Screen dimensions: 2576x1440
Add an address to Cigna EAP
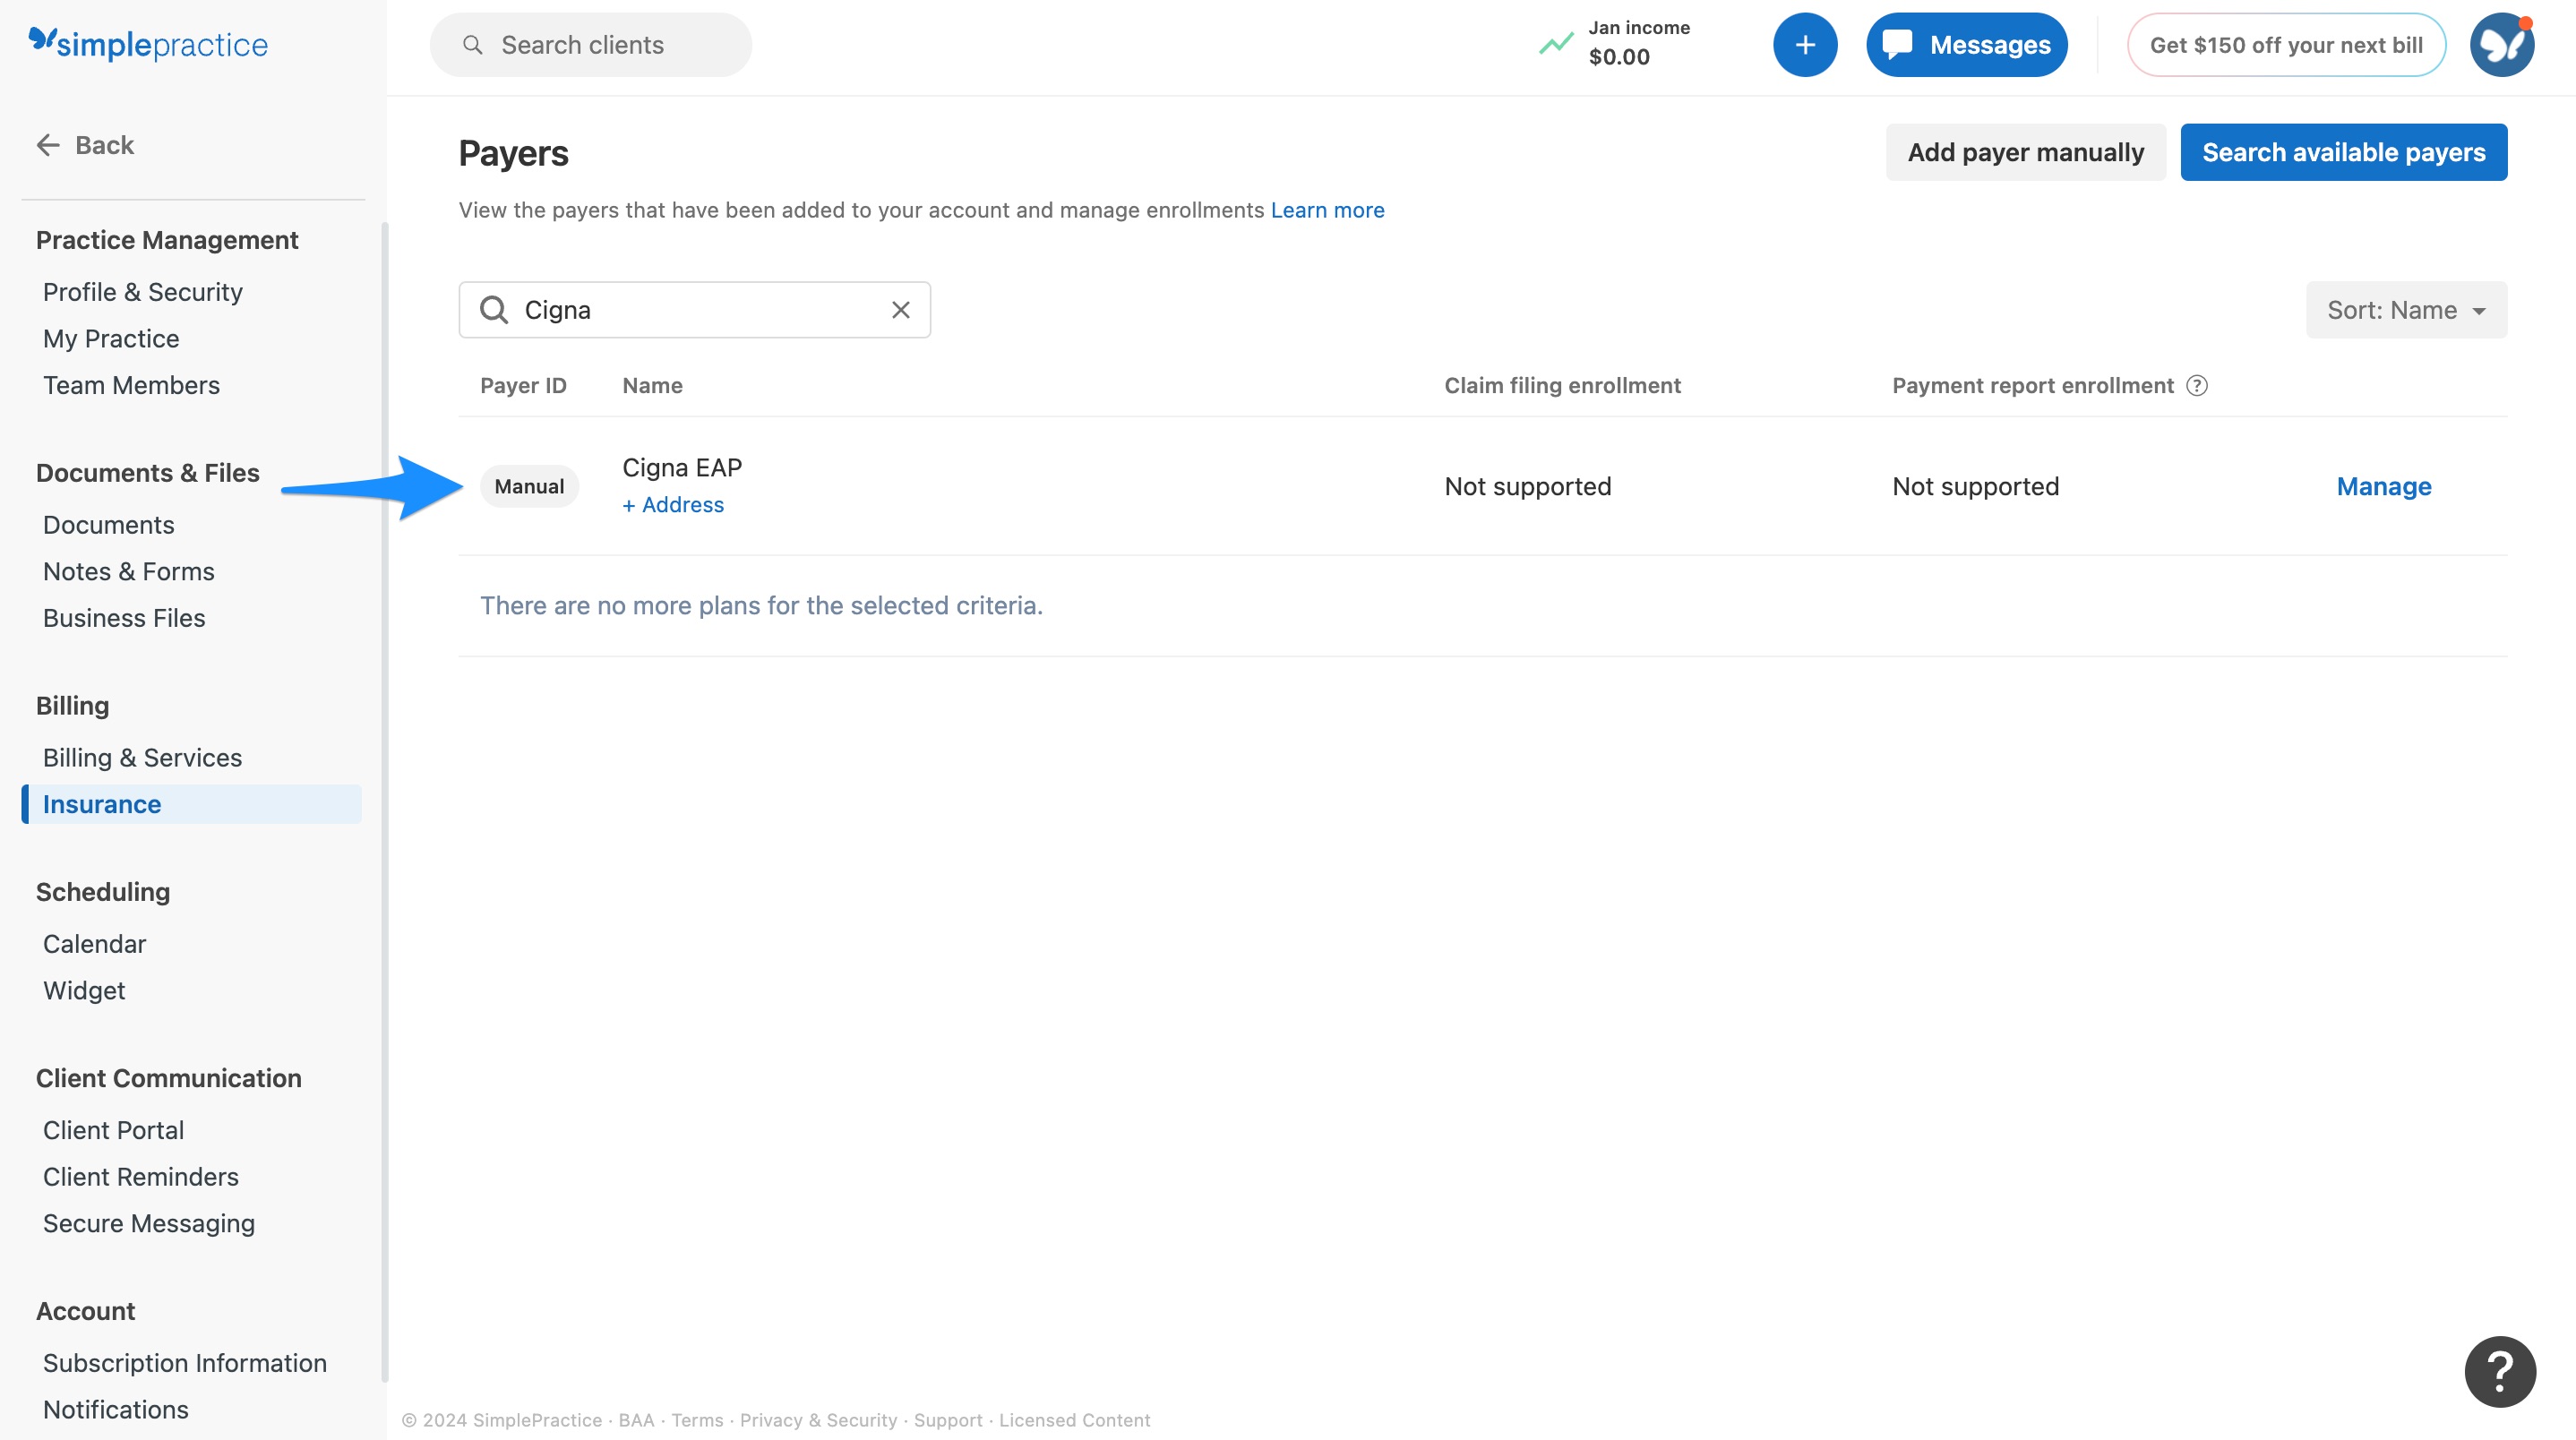coord(672,504)
